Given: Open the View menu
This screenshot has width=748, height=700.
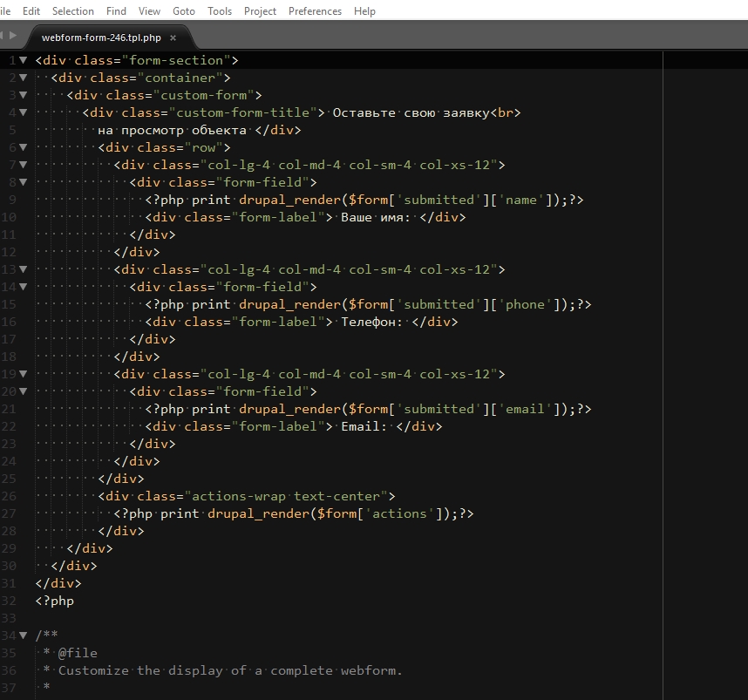Looking at the screenshot, I should pos(149,11).
